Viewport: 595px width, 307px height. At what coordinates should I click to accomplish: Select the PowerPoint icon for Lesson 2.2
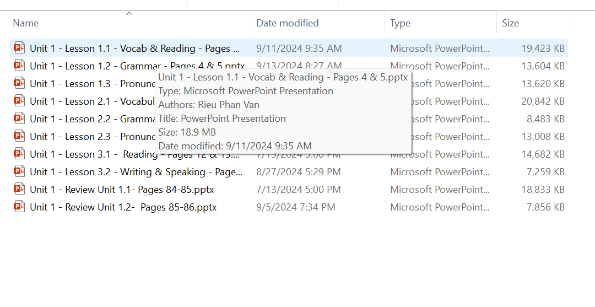point(20,119)
